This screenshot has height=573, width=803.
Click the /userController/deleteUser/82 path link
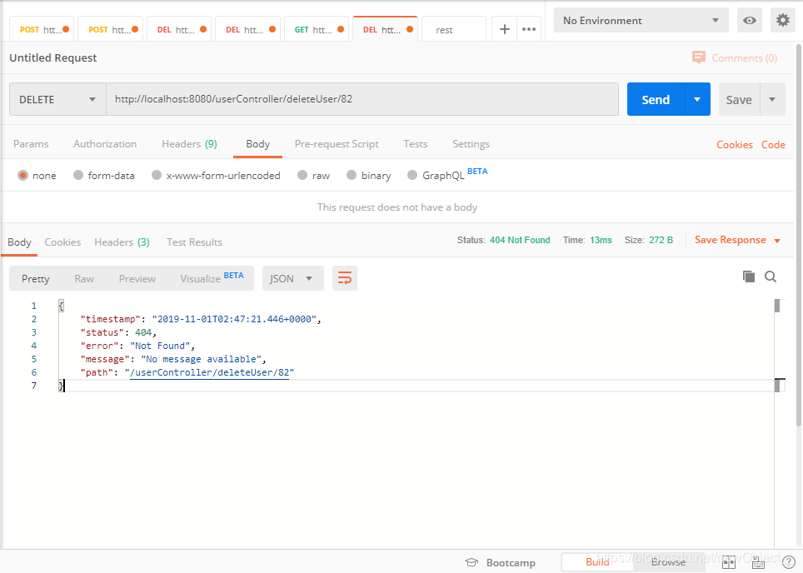tap(209, 372)
